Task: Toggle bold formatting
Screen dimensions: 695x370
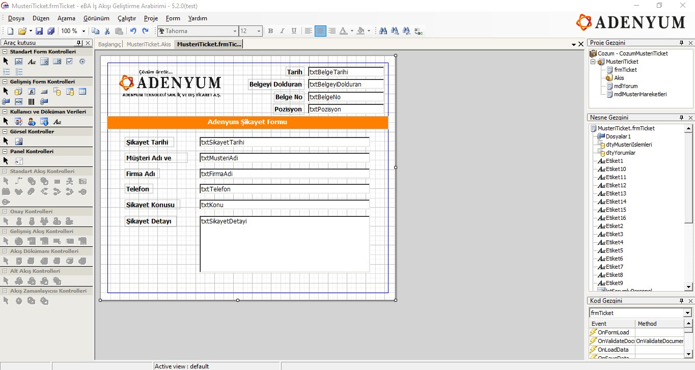Action: point(270,31)
